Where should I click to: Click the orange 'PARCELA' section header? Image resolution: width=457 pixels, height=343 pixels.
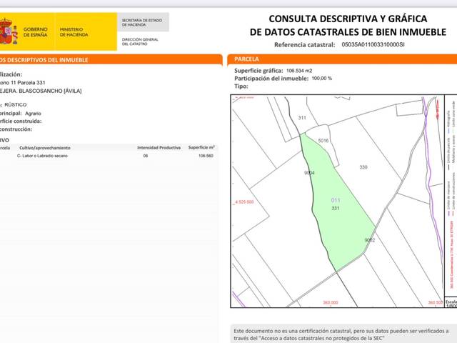point(246,59)
